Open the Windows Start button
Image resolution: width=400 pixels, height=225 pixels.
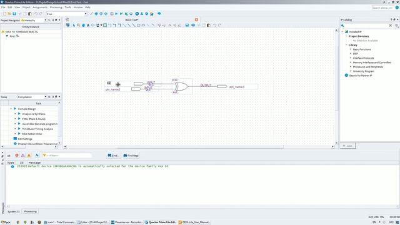(x=6, y=222)
